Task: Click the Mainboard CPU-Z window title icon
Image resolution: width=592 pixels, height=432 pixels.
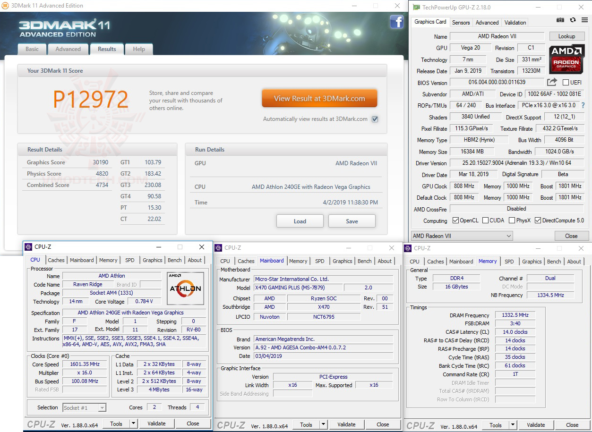Action: click(219, 247)
